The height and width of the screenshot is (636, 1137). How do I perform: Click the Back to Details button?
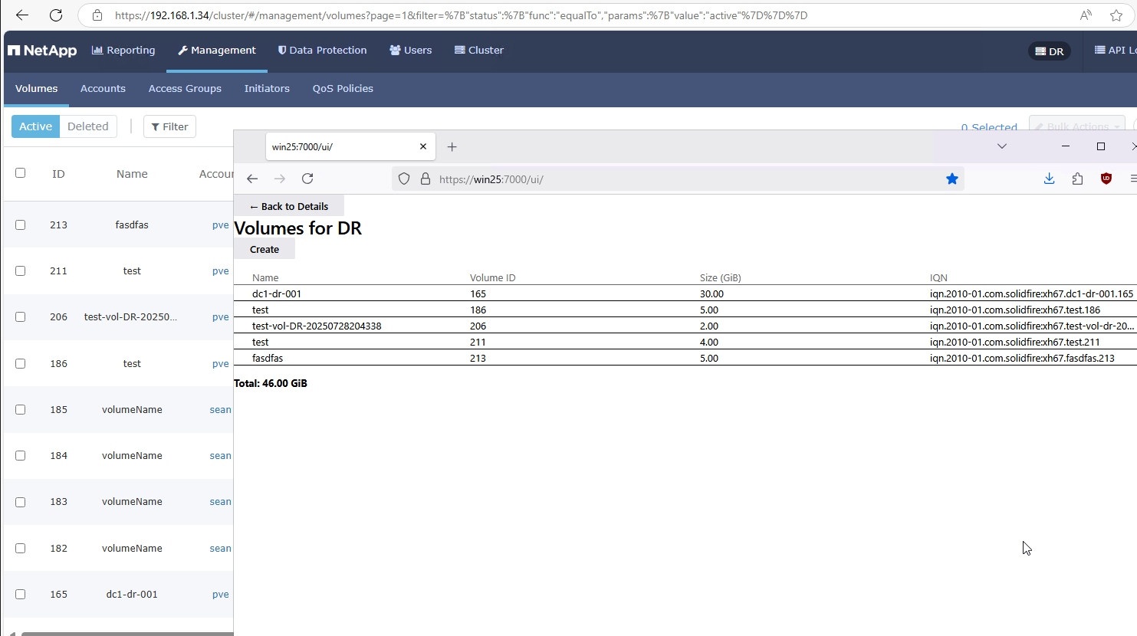pyautogui.click(x=289, y=206)
